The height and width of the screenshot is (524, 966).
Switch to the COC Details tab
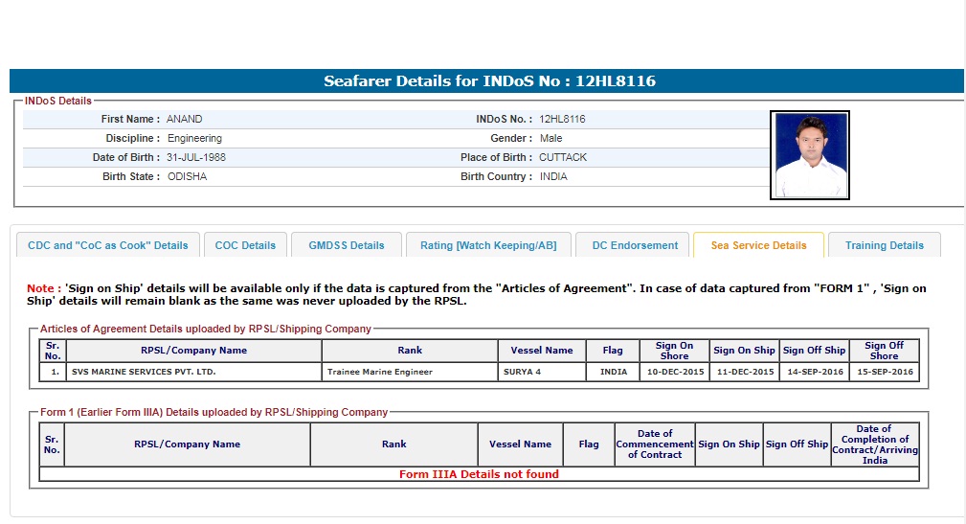pos(245,245)
